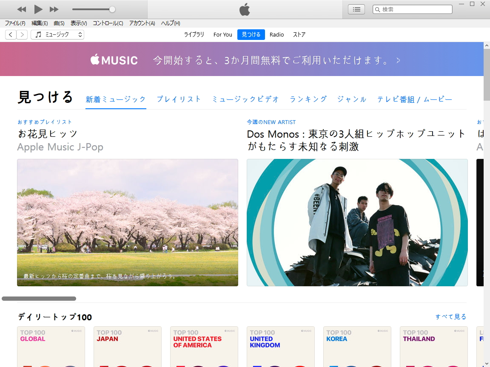Click the fast-forward playback icon

(54, 9)
